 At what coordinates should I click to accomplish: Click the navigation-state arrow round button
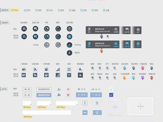click(x=70, y=53)
